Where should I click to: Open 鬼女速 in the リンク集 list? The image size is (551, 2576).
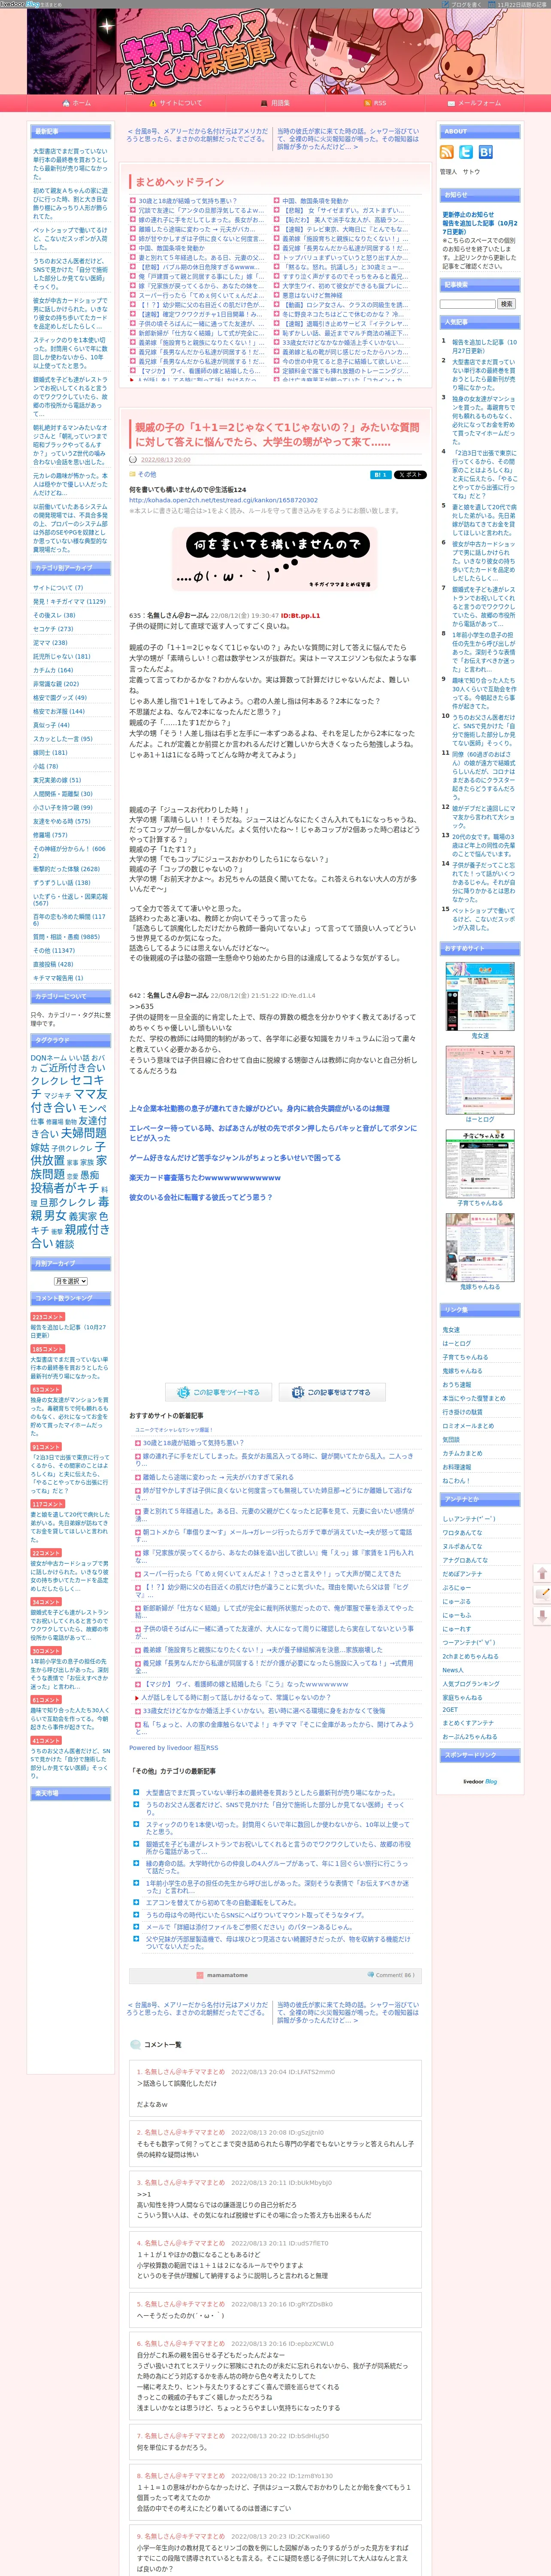[x=451, y=1330]
